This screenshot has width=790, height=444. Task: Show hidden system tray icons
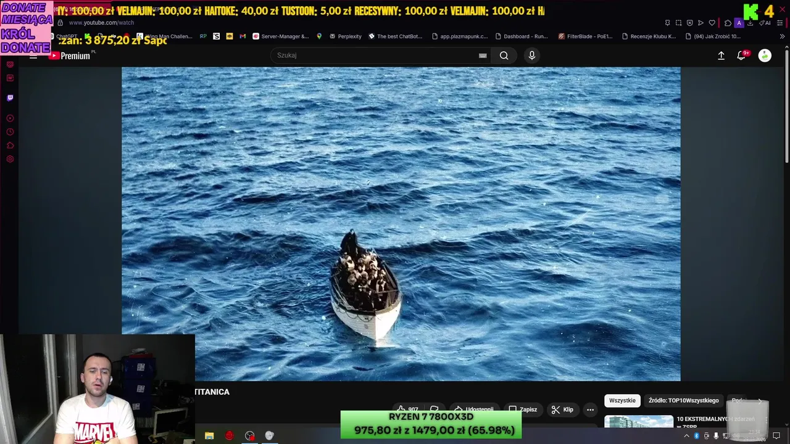point(686,436)
